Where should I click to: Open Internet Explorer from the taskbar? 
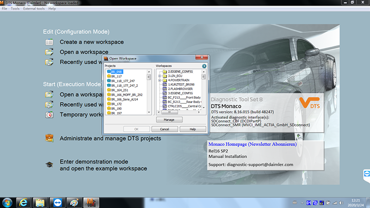[23, 202]
